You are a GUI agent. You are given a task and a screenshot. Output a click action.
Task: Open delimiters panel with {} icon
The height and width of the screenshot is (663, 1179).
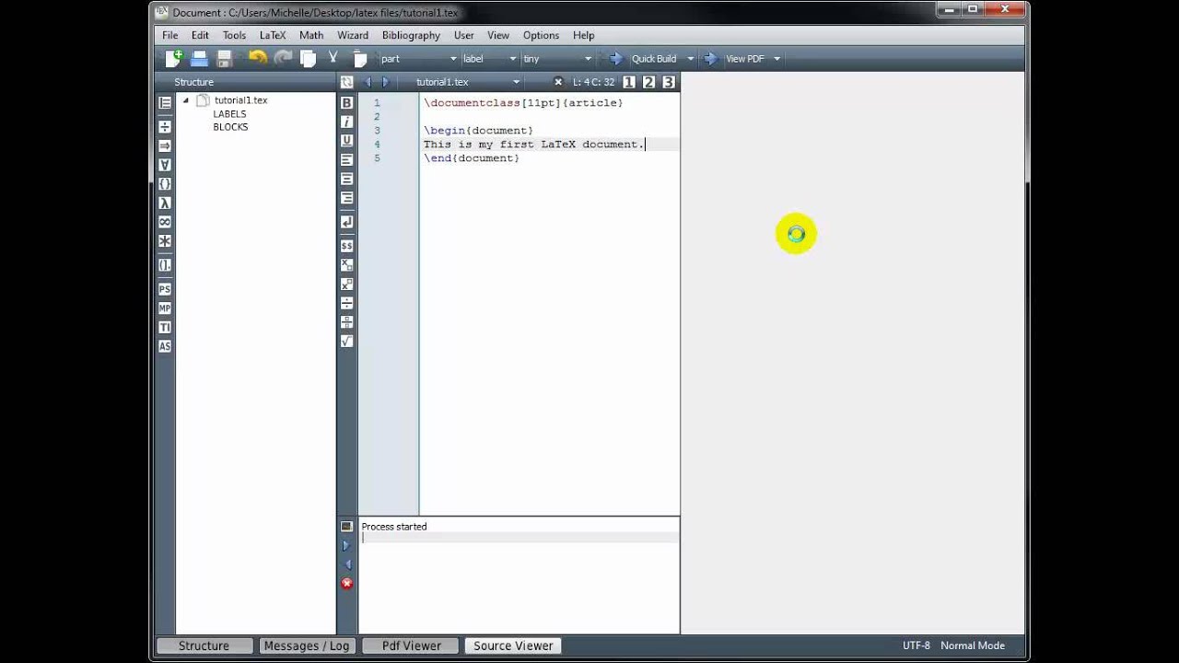pos(165,184)
